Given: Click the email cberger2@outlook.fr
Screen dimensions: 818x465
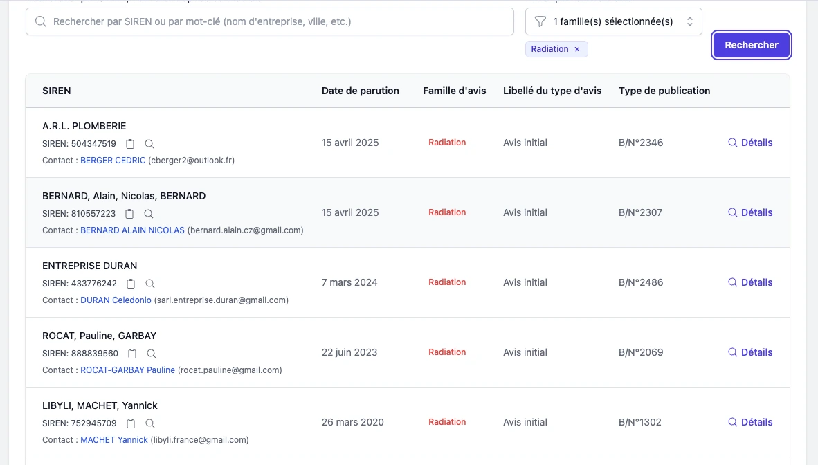Looking at the screenshot, I should point(192,161).
